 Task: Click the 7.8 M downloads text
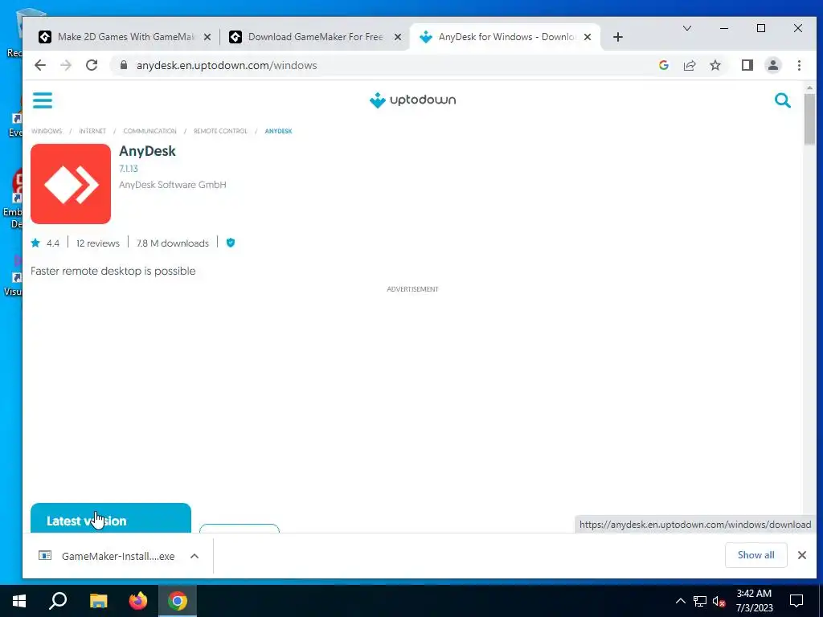(x=173, y=243)
